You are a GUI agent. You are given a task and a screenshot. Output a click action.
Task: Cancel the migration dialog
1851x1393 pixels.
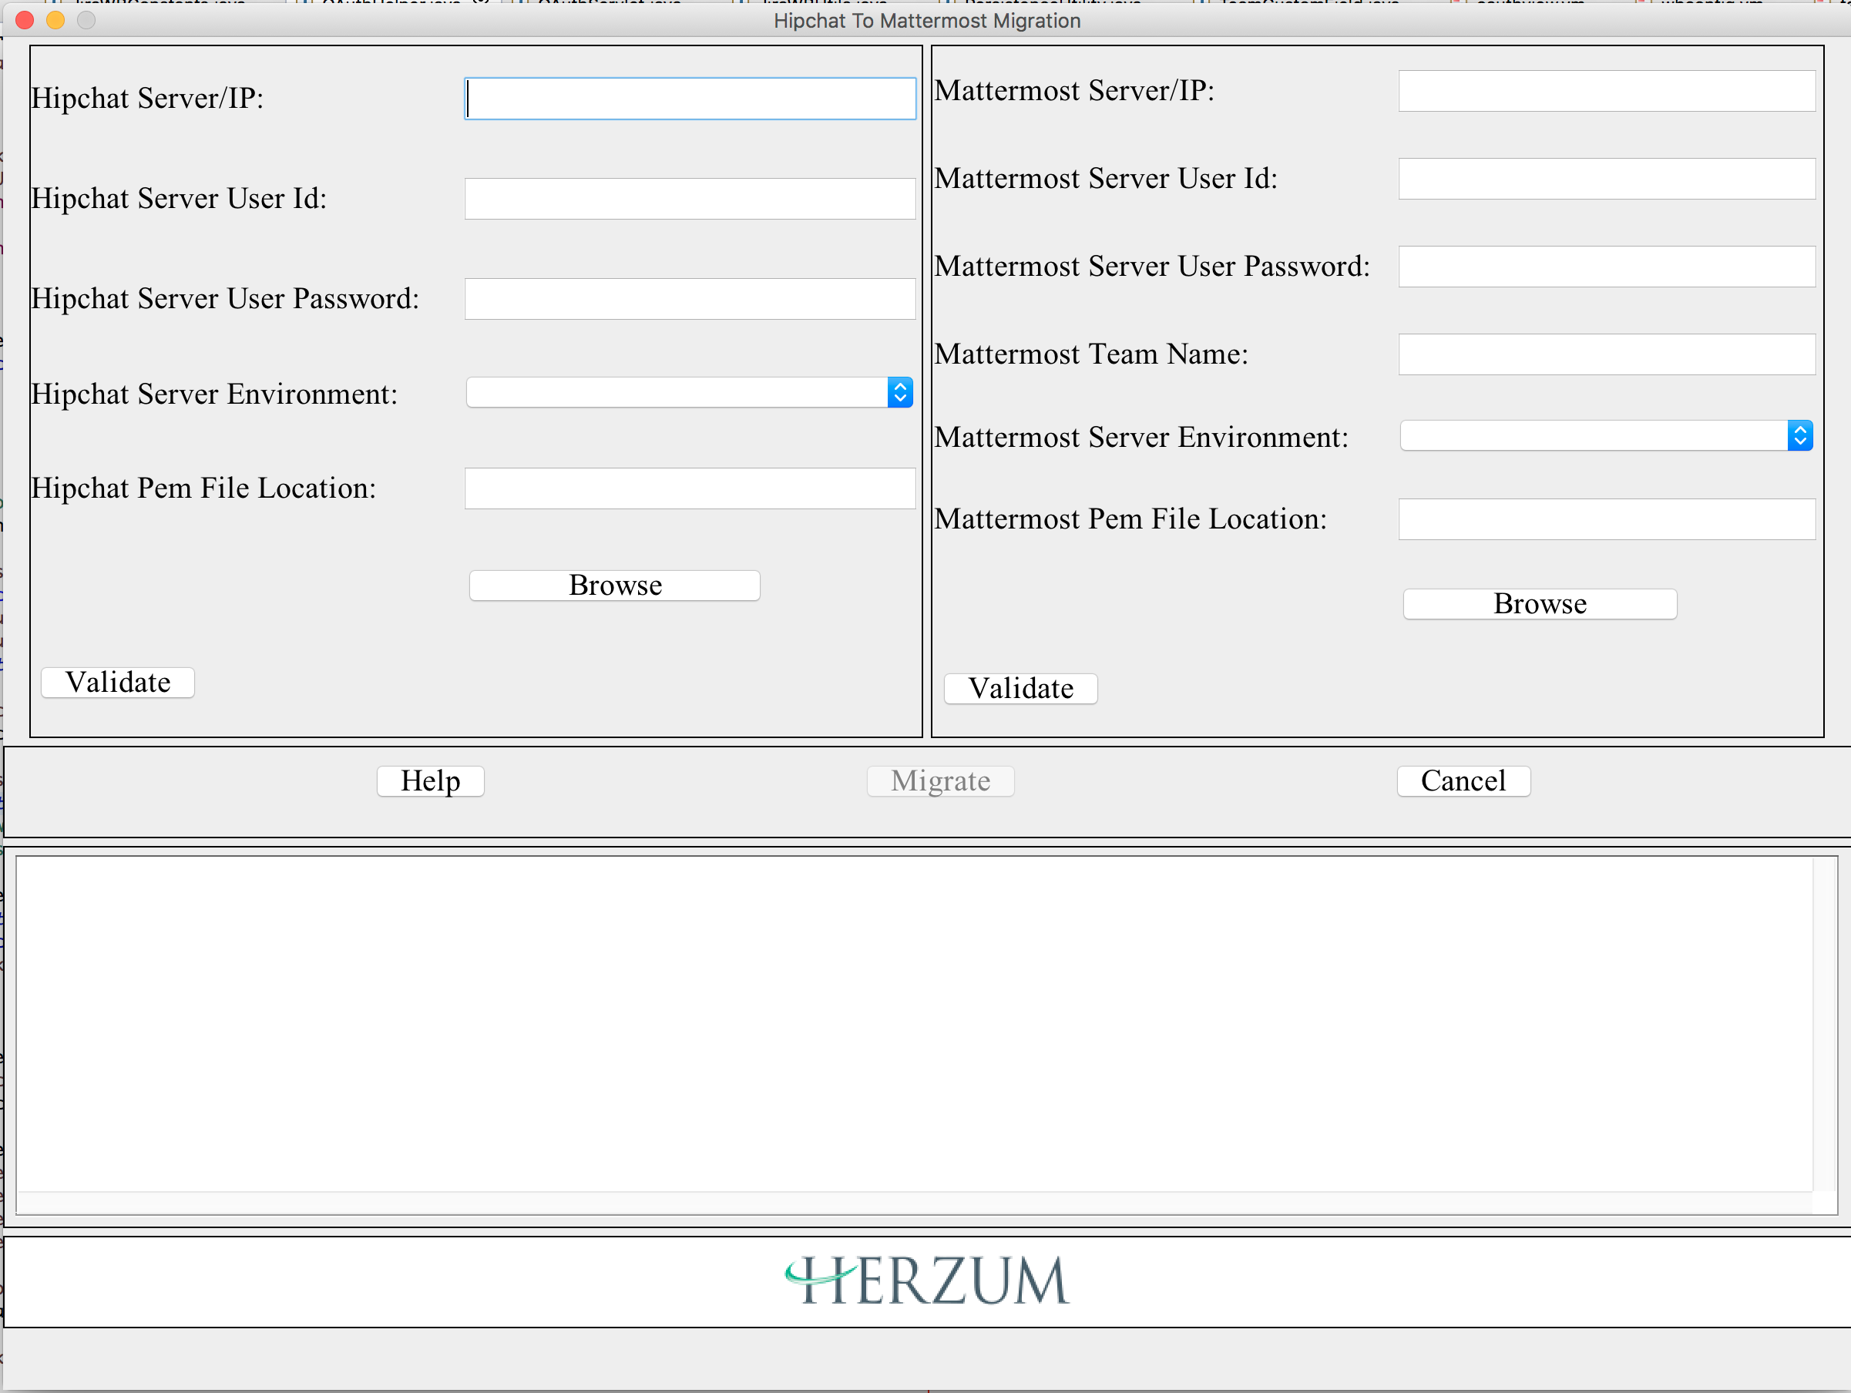pos(1463,781)
